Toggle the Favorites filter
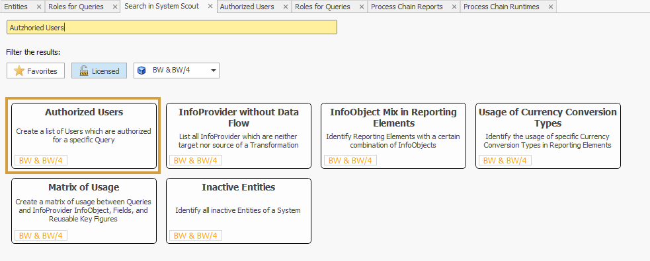 pyautogui.click(x=36, y=71)
